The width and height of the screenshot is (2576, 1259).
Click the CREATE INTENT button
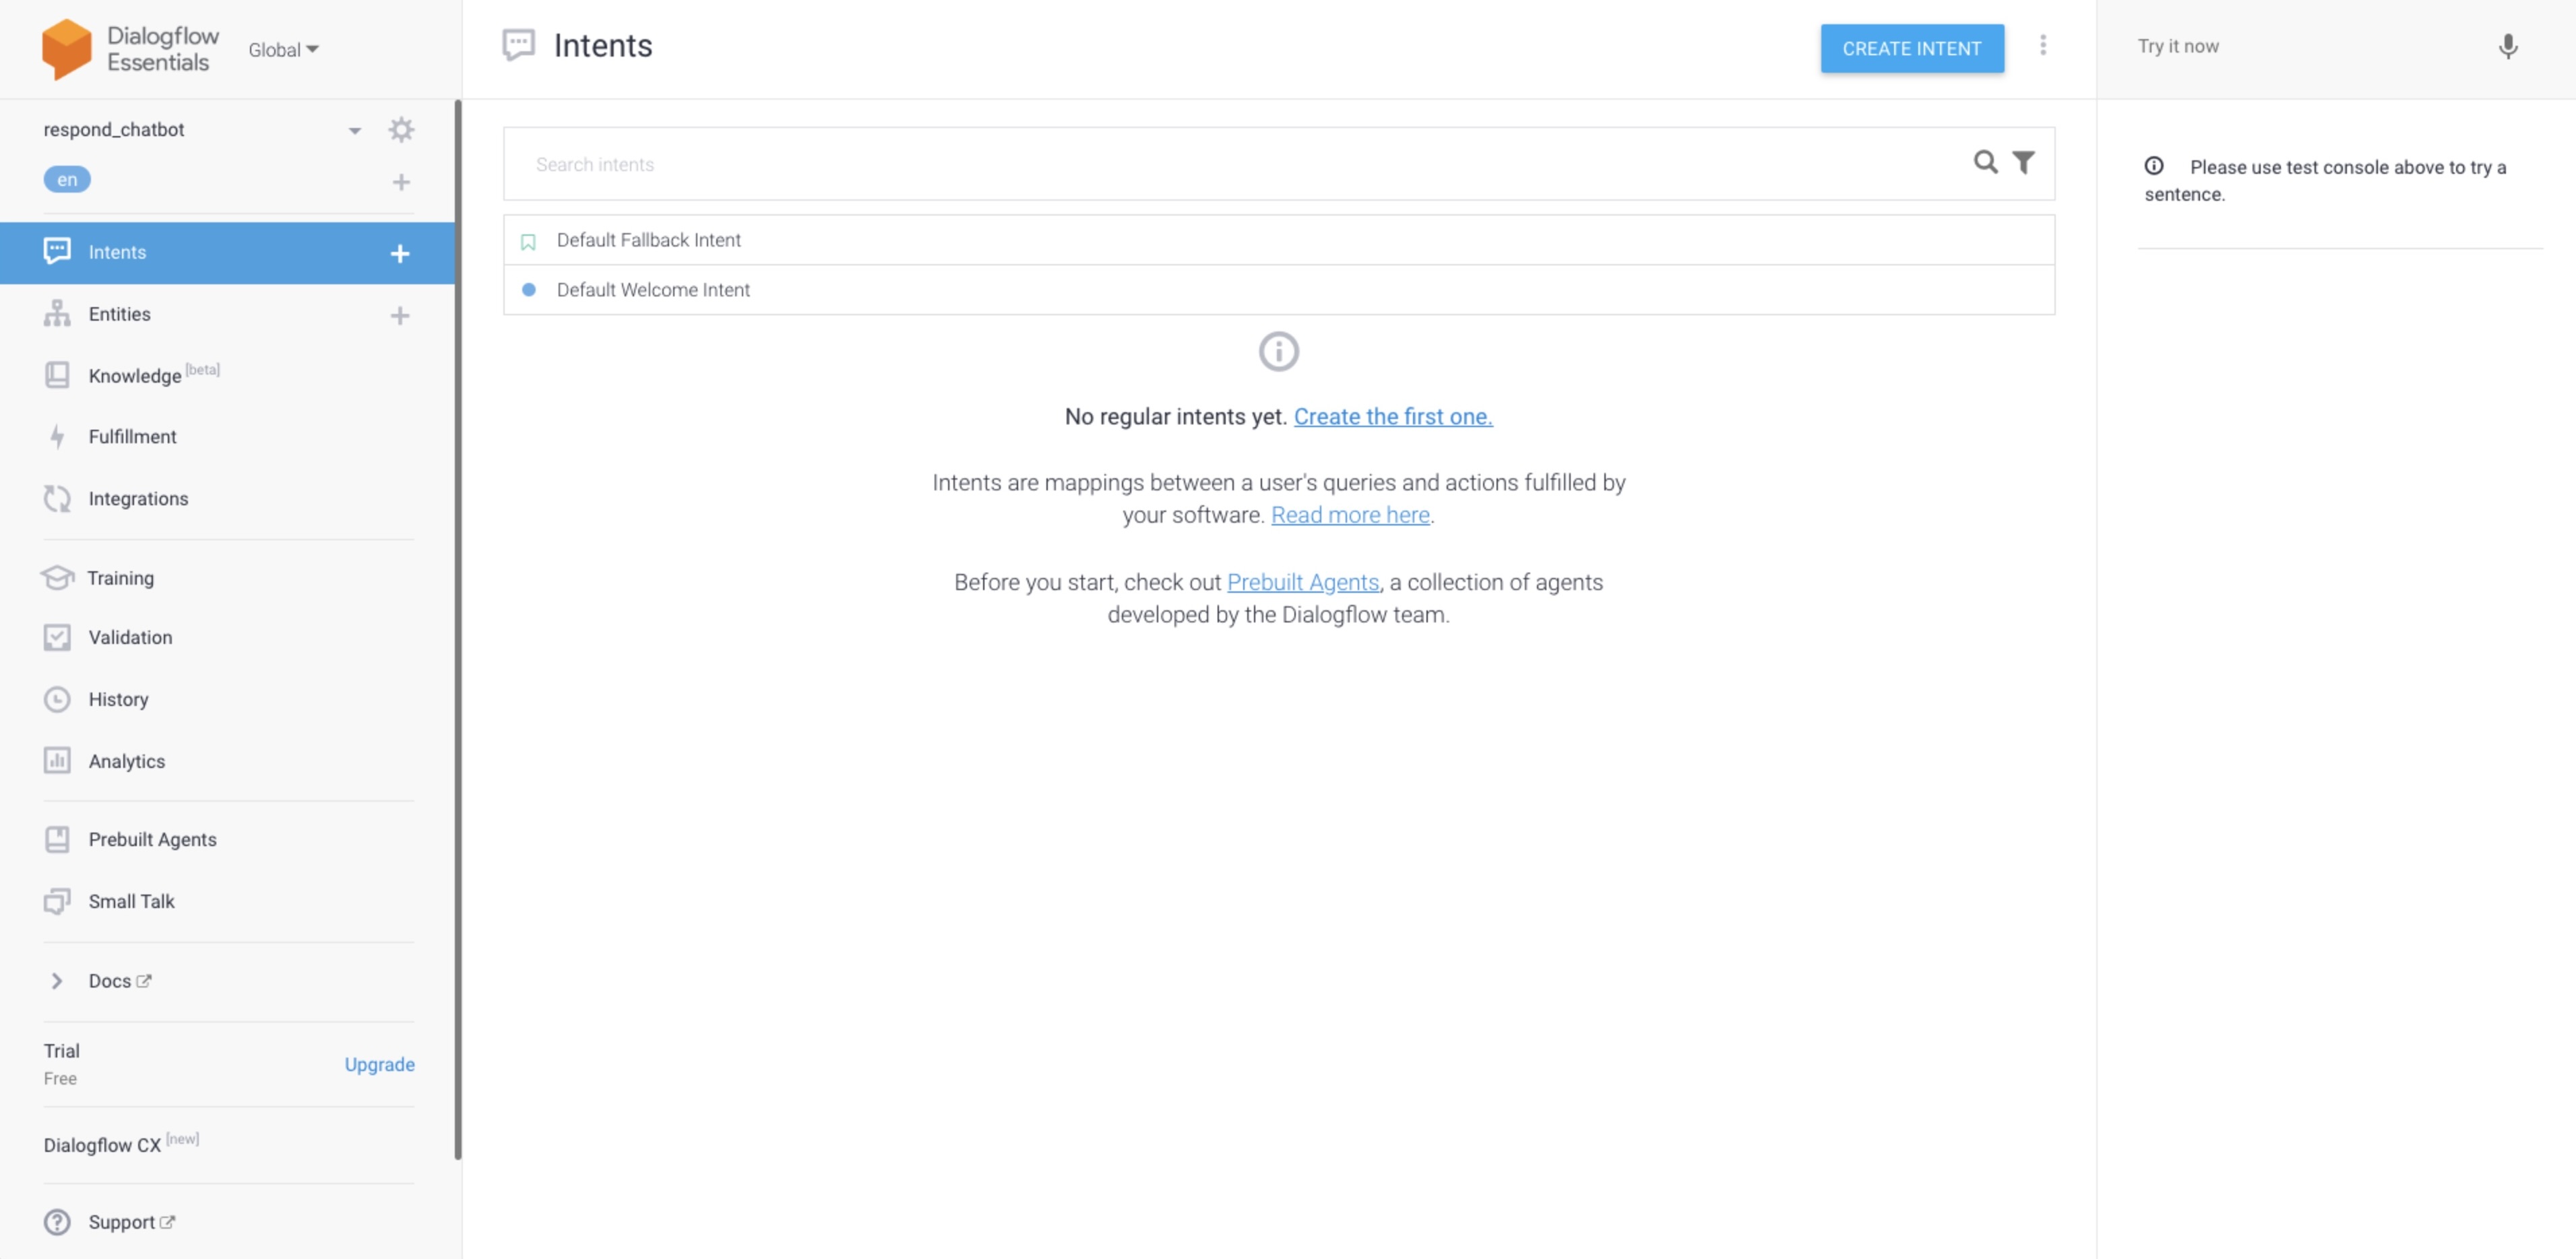[1912, 48]
